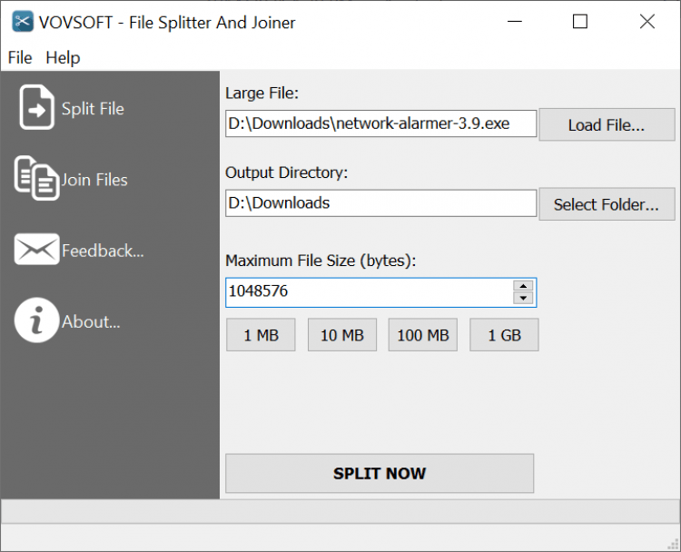
Task: Click the About info circle icon
Action: [36, 320]
